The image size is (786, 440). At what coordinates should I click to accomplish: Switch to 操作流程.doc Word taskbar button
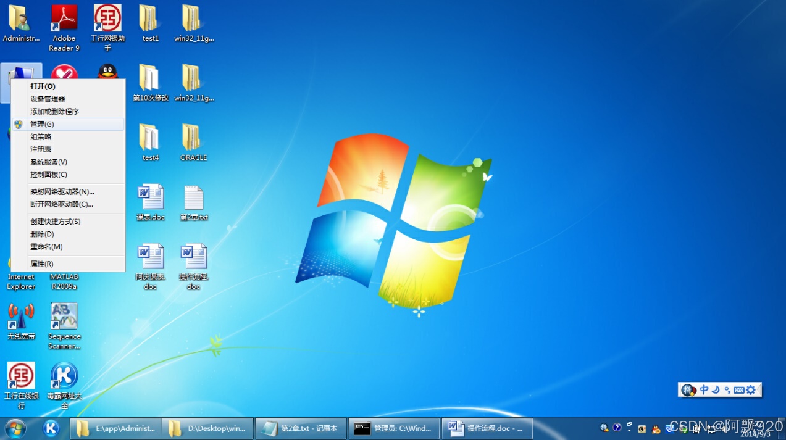pos(487,428)
